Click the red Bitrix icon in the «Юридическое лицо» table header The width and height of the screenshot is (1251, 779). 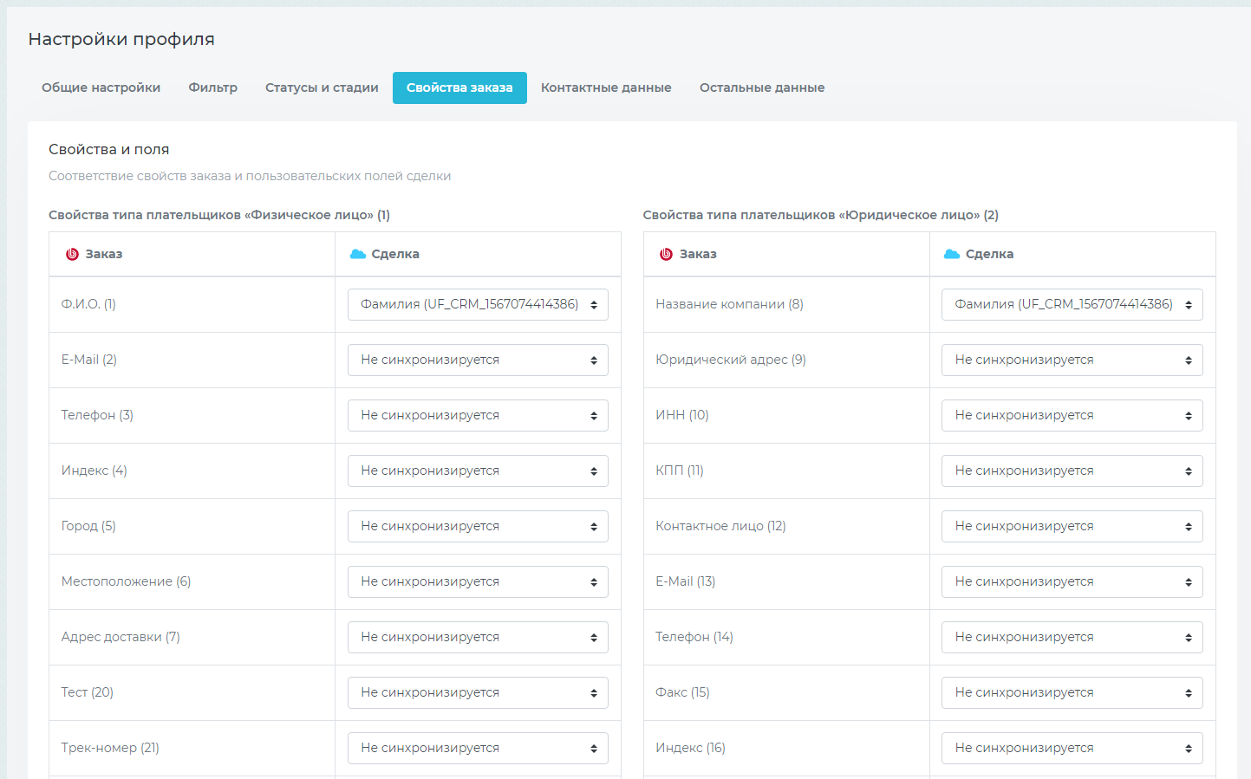(x=666, y=254)
